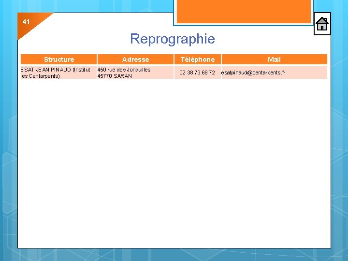Click the home icon button

pos(322,24)
